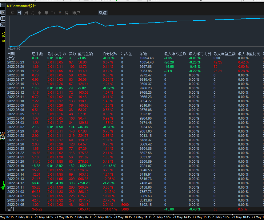Viewport: 264px width, 220px height.
Task: Switch to 月 (monthly) statistics view
Action: click(x=33, y=13)
